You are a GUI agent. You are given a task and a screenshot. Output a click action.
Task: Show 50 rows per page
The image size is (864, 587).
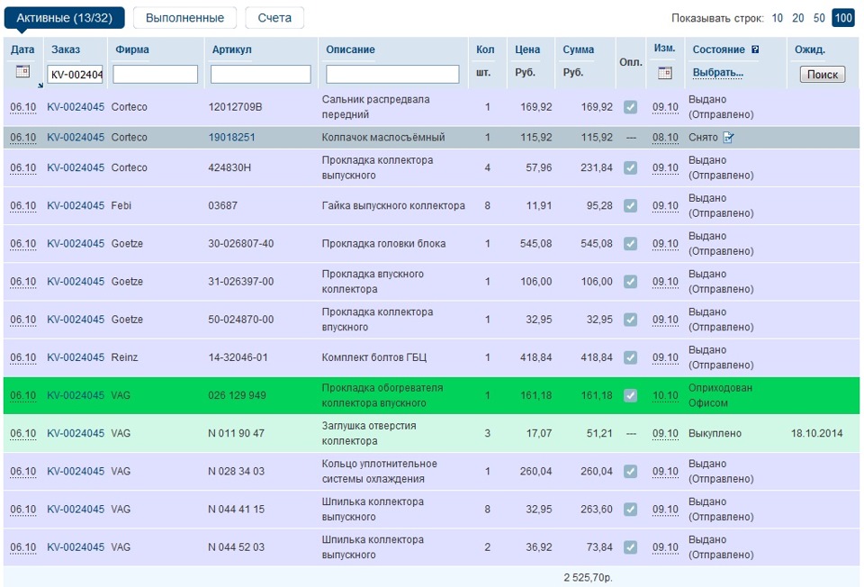[819, 18]
